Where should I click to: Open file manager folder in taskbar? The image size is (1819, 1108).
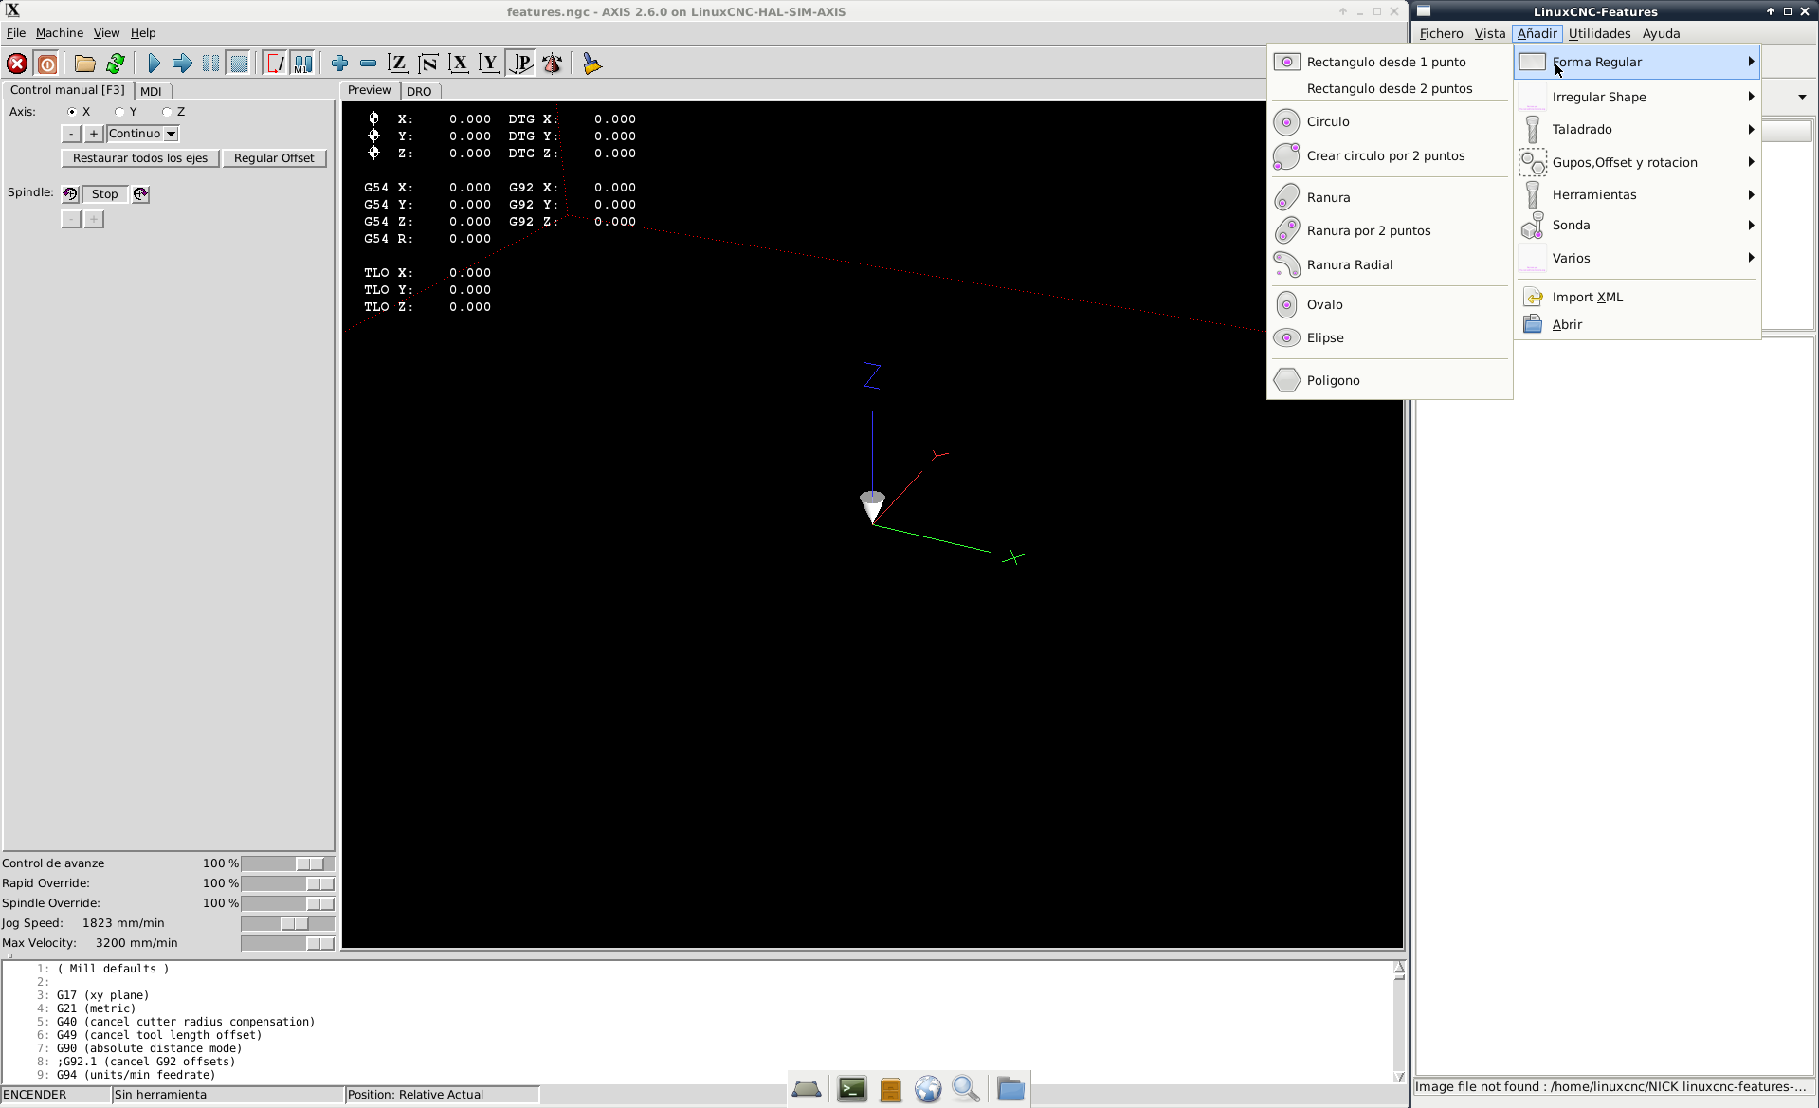pos(1010,1089)
